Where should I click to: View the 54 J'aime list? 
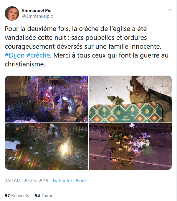pos(44,196)
